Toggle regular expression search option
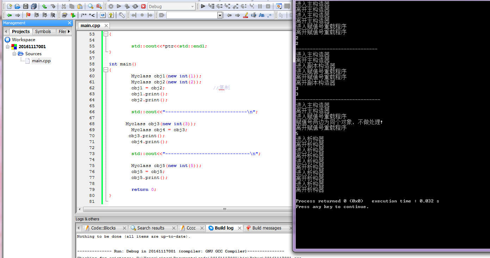This screenshot has width=490, height=258. point(270,15)
